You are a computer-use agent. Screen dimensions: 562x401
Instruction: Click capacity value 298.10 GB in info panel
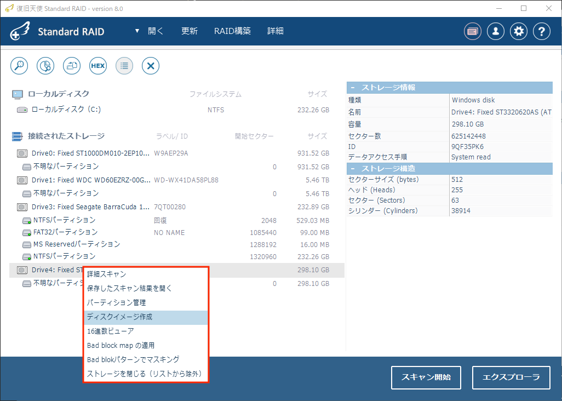point(468,124)
